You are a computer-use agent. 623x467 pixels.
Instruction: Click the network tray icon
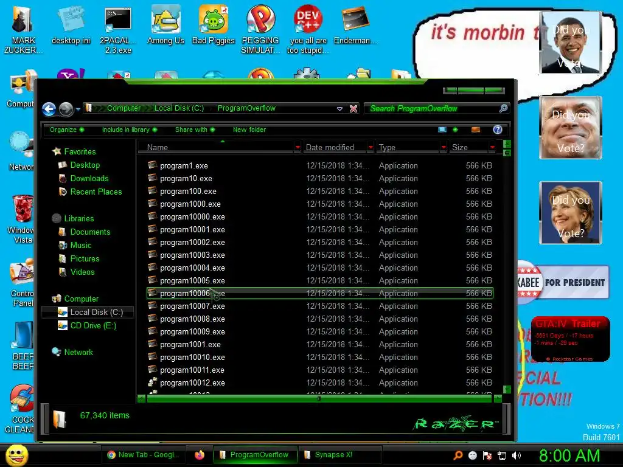[502, 455]
